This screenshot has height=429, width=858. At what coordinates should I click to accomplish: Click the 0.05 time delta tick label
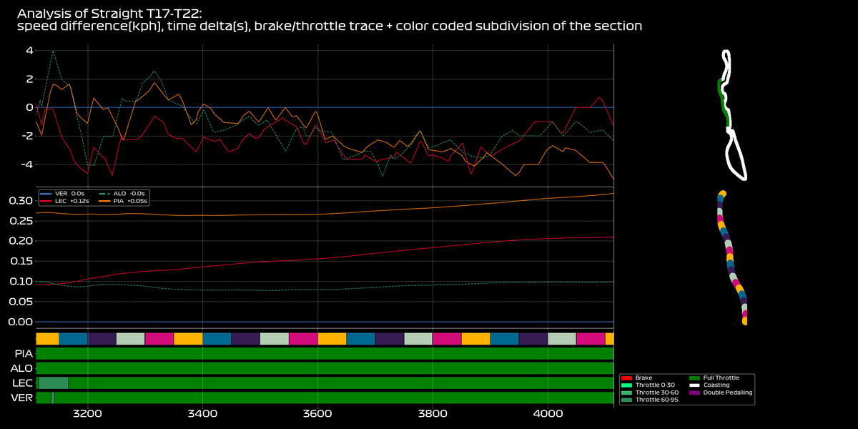tap(19, 302)
